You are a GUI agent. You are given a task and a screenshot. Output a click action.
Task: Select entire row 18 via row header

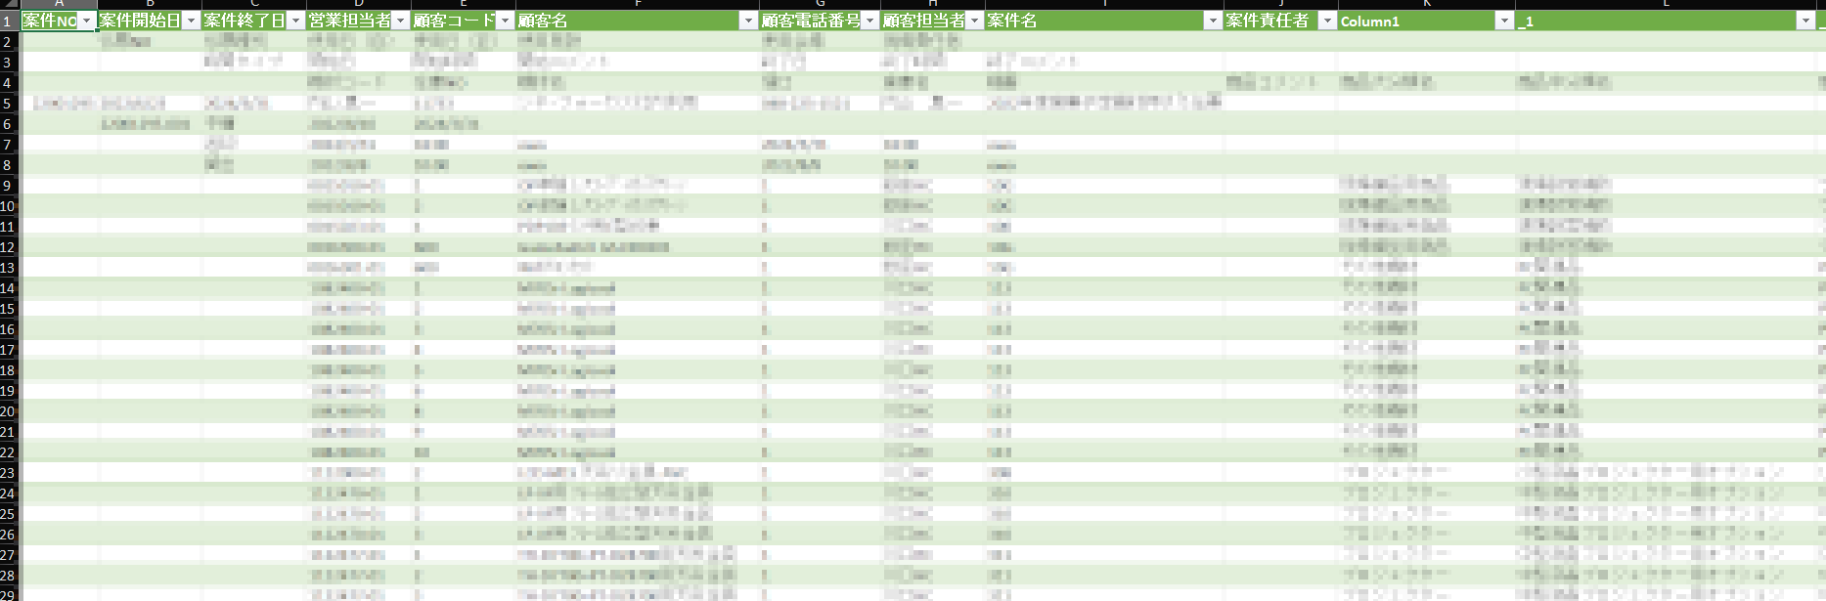click(9, 369)
